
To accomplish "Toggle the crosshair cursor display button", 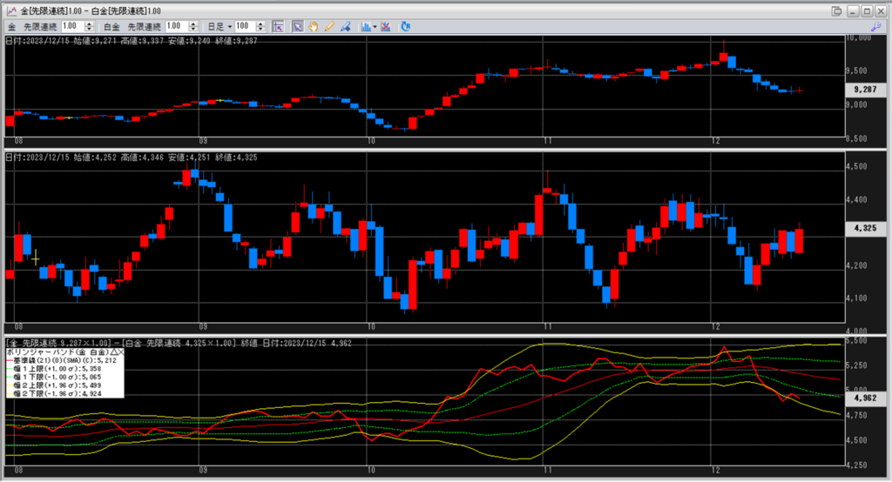I will (278, 26).
